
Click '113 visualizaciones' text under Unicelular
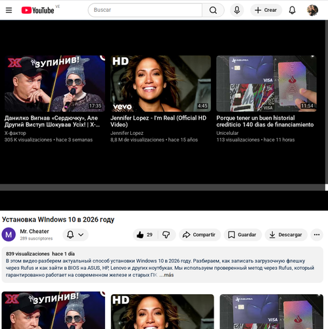pyautogui.click(x=238, y=139)
